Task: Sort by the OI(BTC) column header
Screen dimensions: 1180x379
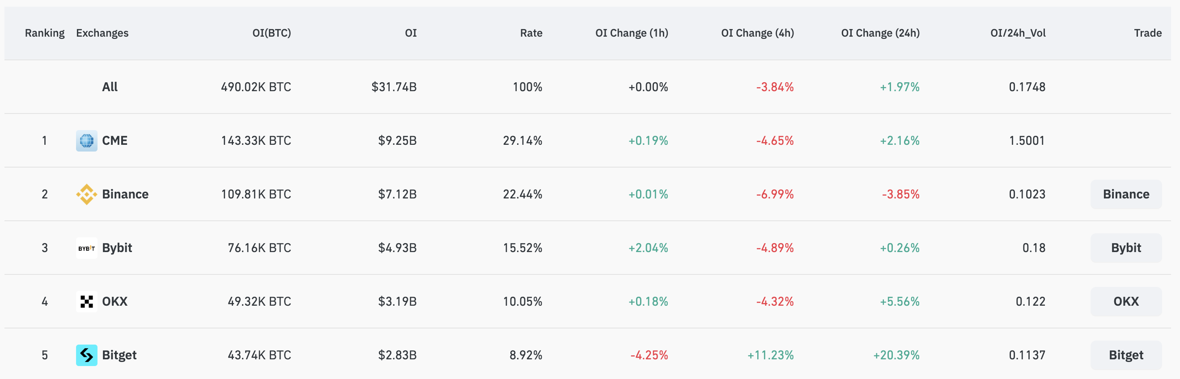Action: point(271,33)
